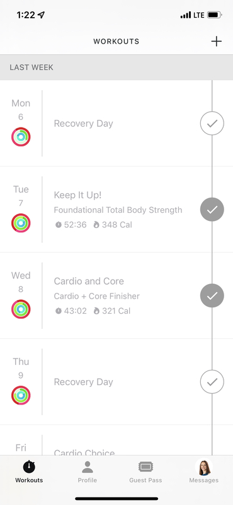233x505 pixels.
Task: Open Thursday's activity rings icon
Action: click(21, 395)
